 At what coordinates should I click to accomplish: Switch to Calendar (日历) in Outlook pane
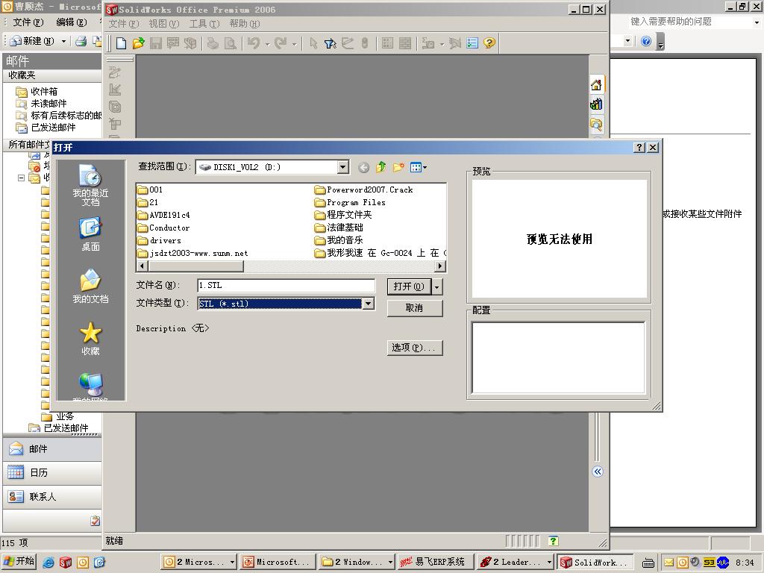pyautogui.click(x=52, y=472)
